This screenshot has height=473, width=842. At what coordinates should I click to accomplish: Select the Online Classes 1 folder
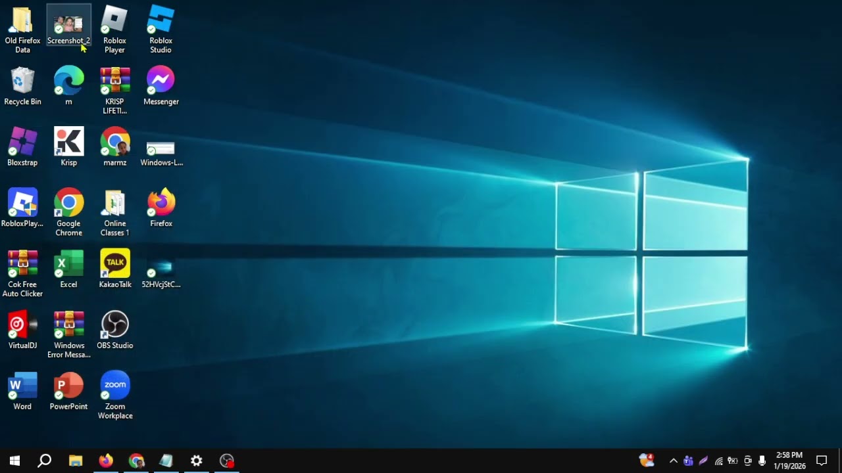[x=114, y=214]
